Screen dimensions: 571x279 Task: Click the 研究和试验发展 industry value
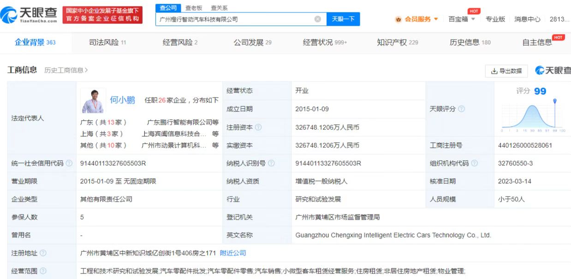(318, 199)
